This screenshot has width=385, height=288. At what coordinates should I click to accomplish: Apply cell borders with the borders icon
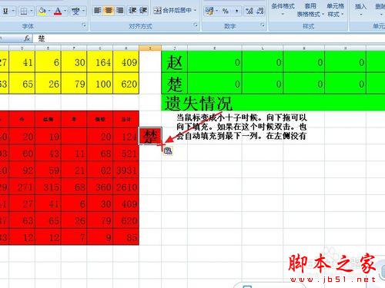pyautogui.click(x=24, y=11)
